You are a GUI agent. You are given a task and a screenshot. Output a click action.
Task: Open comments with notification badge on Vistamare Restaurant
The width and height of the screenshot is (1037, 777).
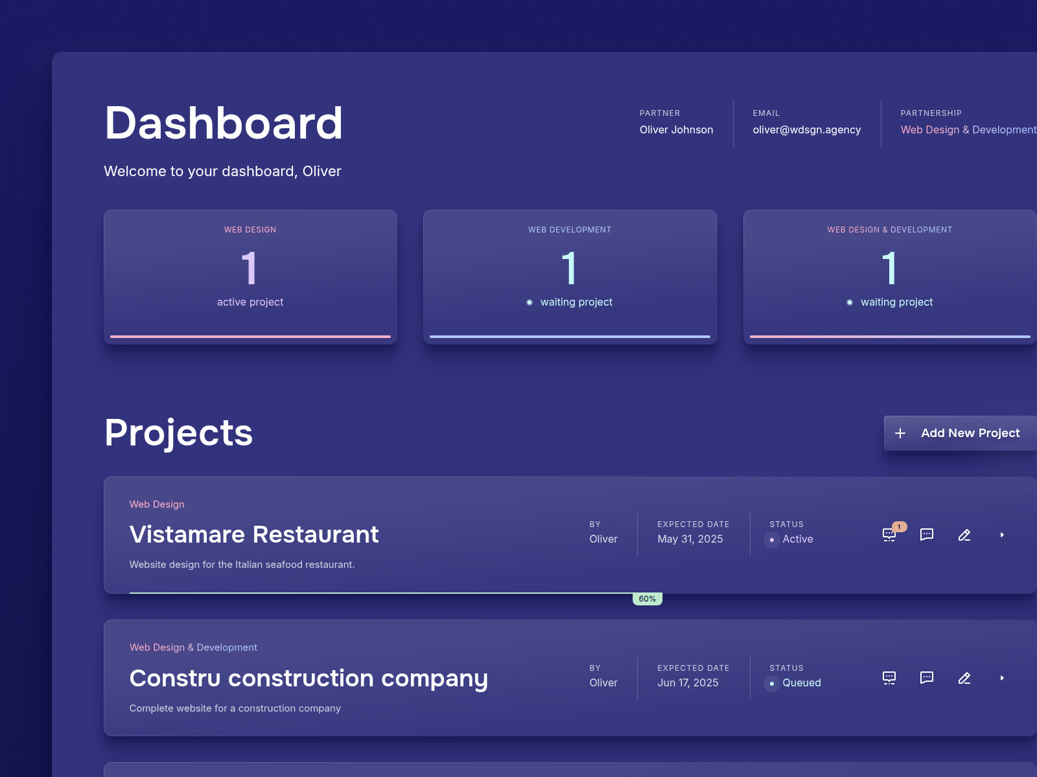tap(889, 535)
